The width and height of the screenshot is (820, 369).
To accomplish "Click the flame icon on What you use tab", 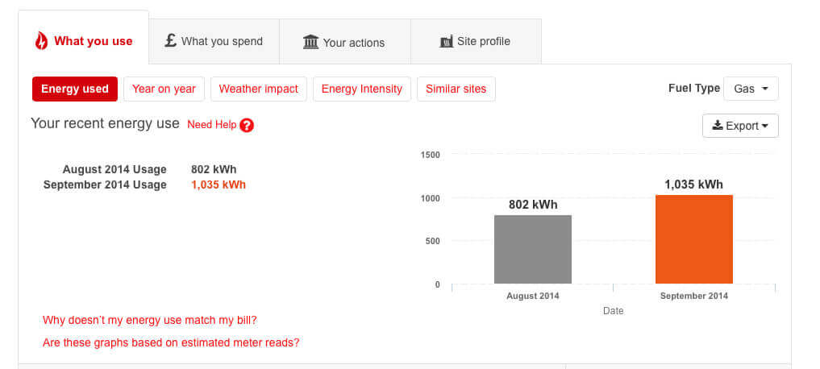I will [x=41, y=41].
